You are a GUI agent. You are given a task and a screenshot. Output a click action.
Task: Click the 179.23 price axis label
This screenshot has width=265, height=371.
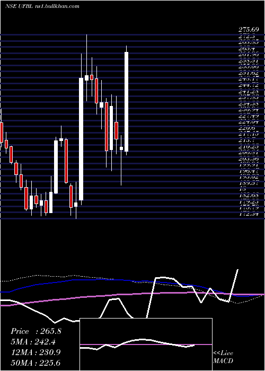(249, 202)
